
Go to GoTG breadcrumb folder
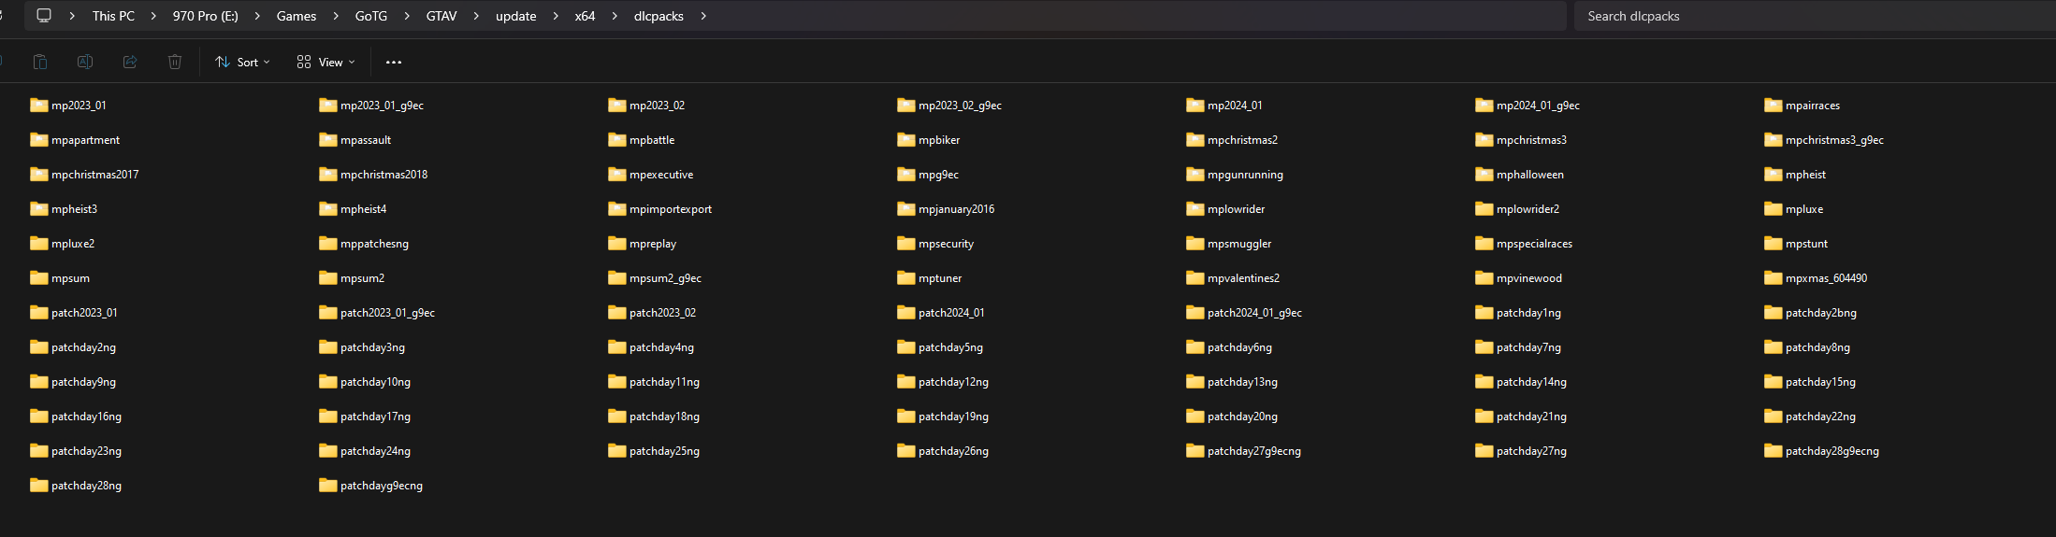(370, 16)
